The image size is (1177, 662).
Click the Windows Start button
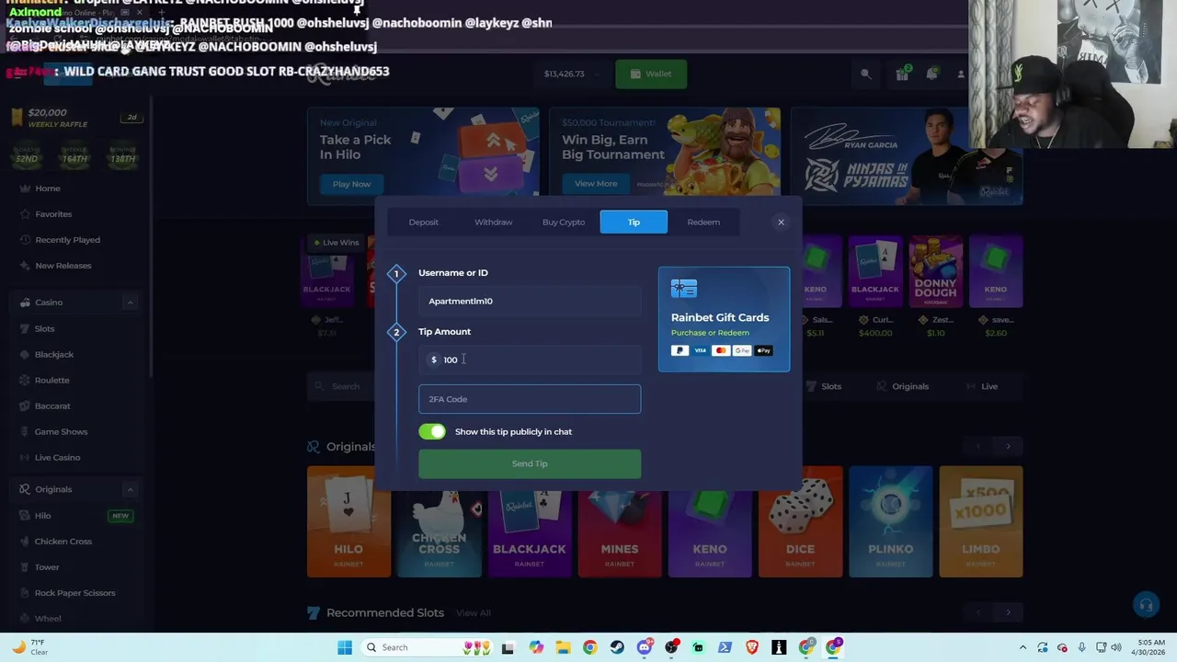point(345,647)
